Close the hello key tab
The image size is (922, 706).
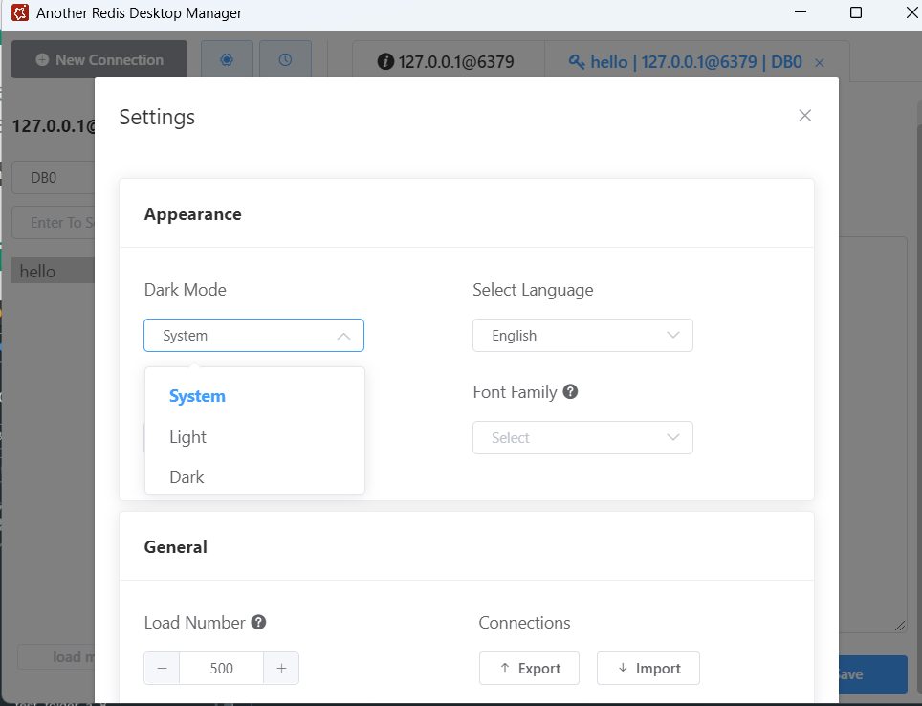819,62
